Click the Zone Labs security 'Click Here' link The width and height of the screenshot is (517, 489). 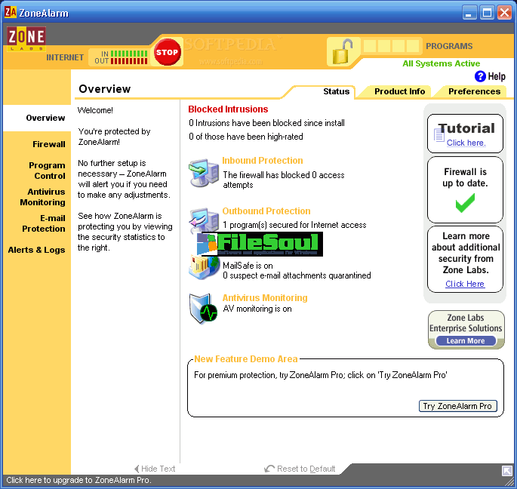(x=465, y=284)
